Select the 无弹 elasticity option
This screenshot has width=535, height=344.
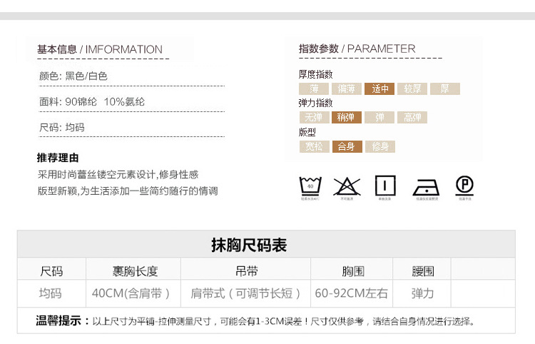pyautogui.click(x=314, y=118)
